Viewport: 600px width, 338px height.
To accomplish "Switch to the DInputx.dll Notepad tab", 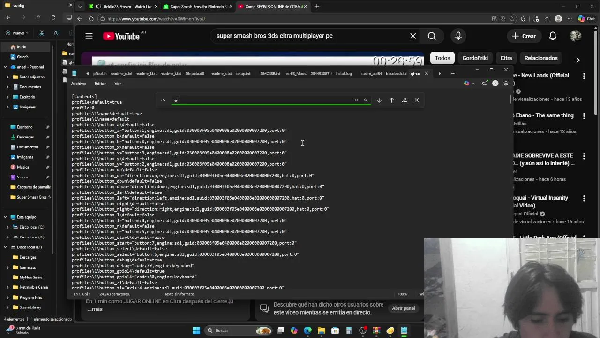I will 195,74.
